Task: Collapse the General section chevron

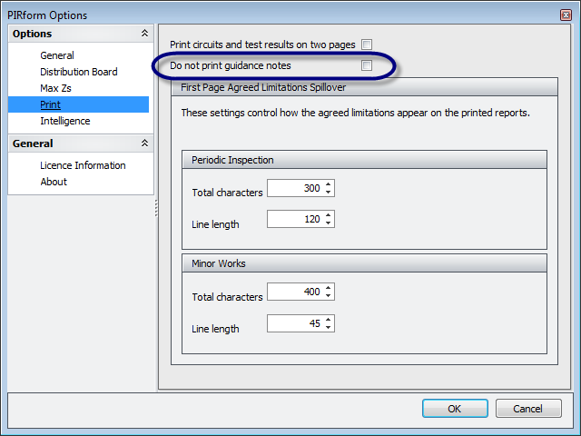Action: (143, 144)
